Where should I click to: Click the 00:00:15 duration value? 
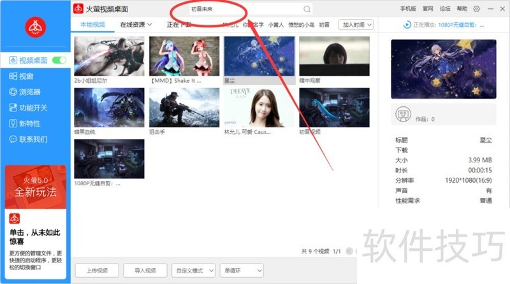(480, 170)
